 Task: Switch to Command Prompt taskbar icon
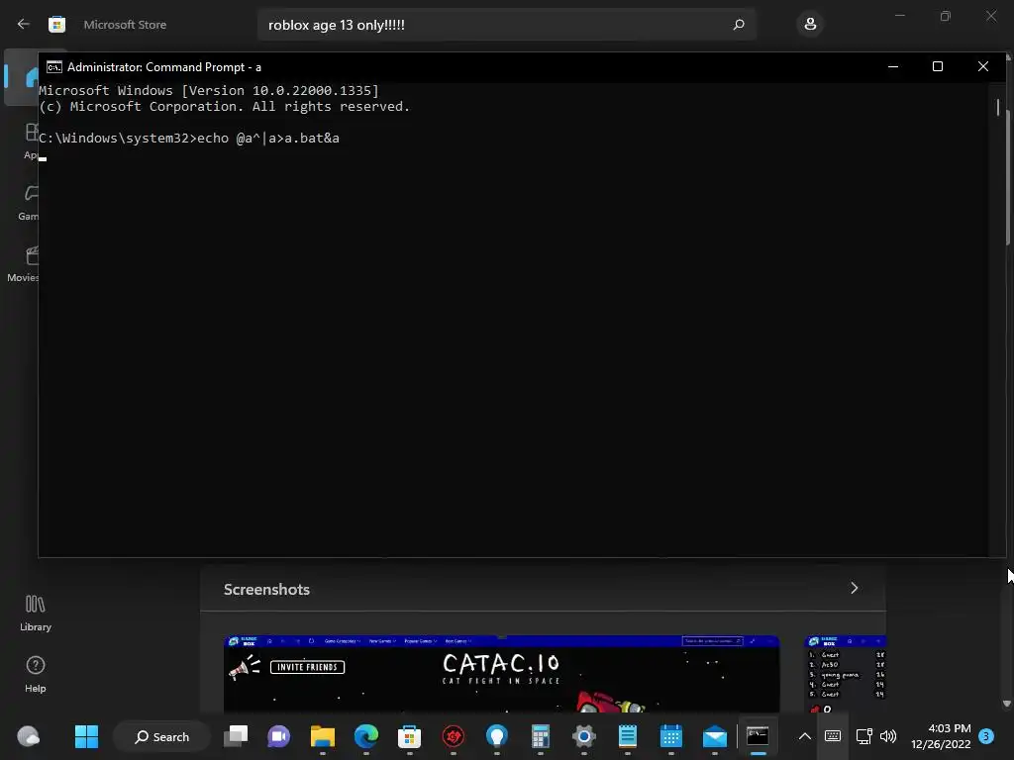pyautogui.click(x=758, y=736)
